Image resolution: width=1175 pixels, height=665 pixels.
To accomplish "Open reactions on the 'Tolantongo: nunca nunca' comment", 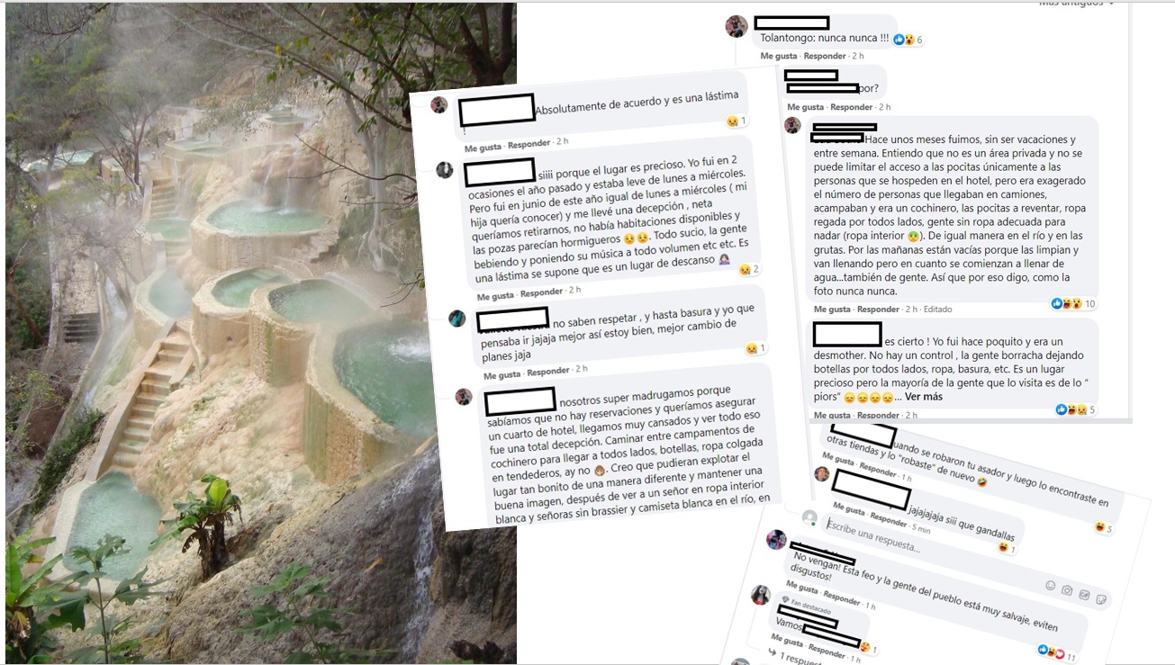I will point(912,40).
